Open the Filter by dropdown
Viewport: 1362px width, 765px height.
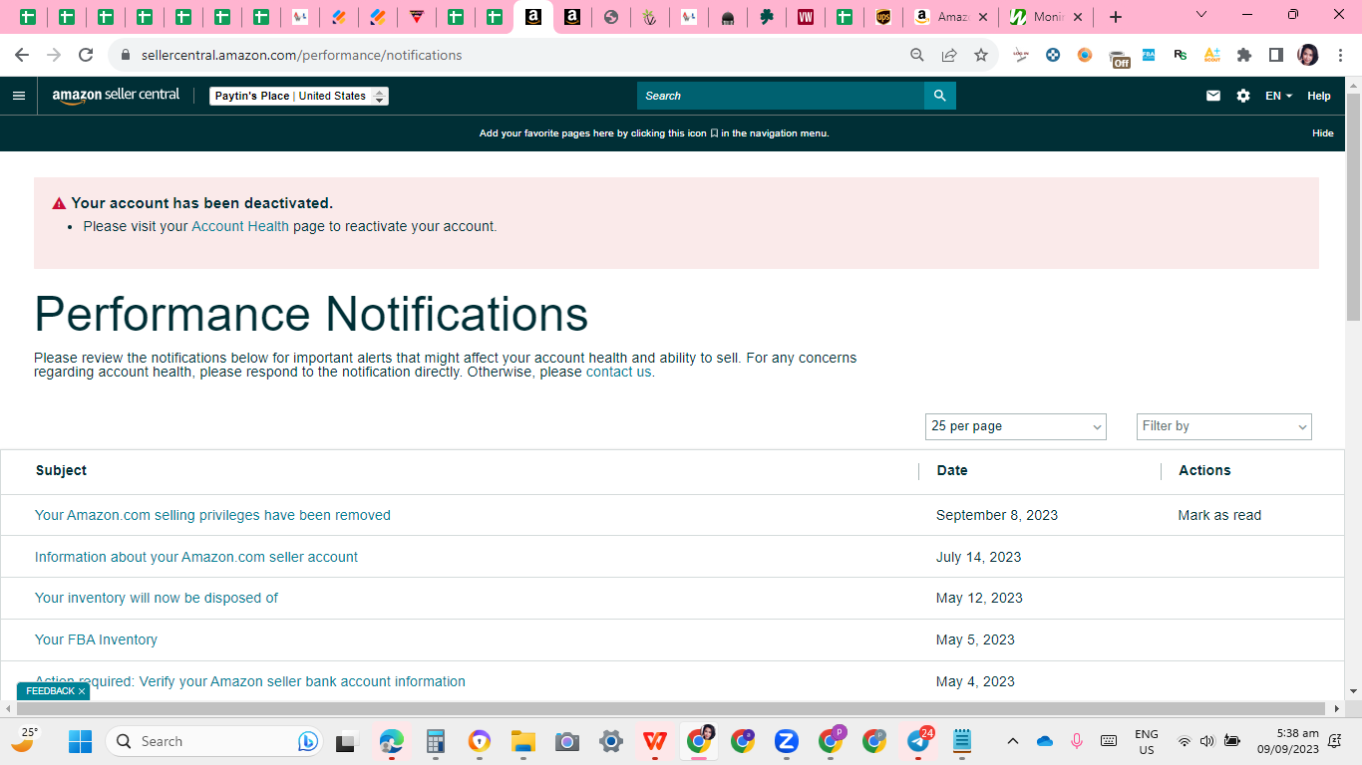click(x=1224, y=426)
